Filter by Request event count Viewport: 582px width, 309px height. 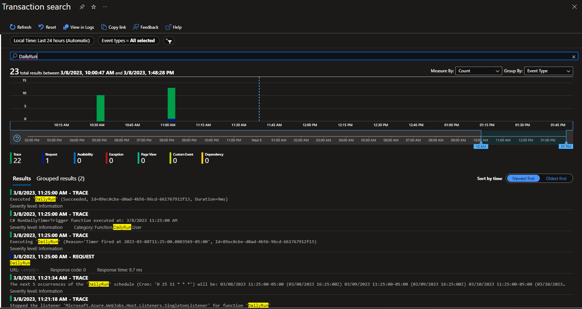point(50,158)
